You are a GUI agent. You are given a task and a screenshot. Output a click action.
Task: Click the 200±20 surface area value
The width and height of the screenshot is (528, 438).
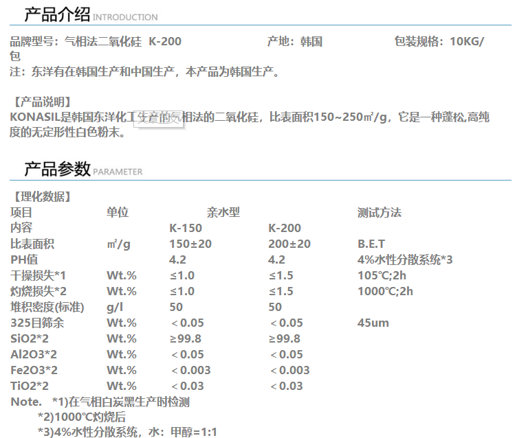[x=289, y=244]
